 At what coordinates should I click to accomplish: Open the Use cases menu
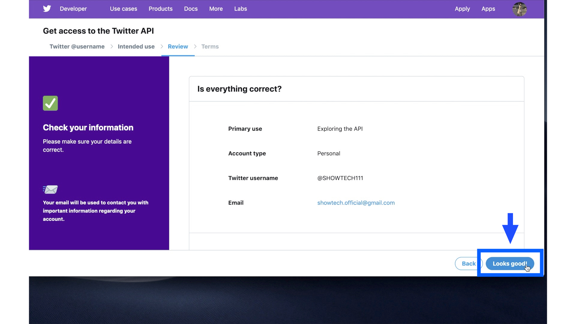(124, 9)
